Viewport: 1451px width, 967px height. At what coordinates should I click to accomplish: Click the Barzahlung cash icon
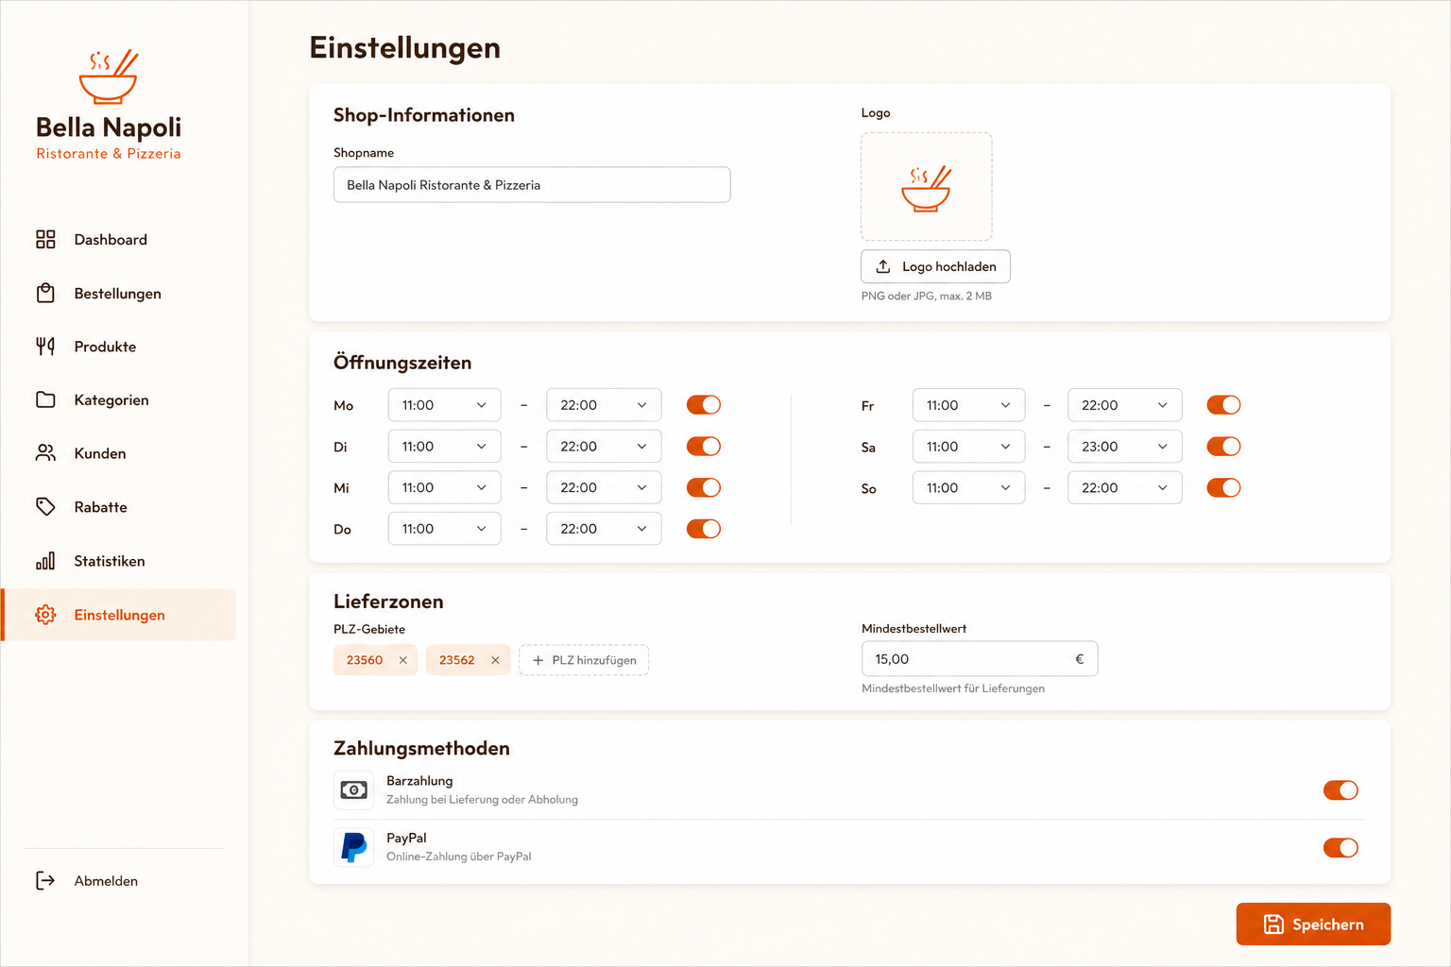click(x=354, y=790)
